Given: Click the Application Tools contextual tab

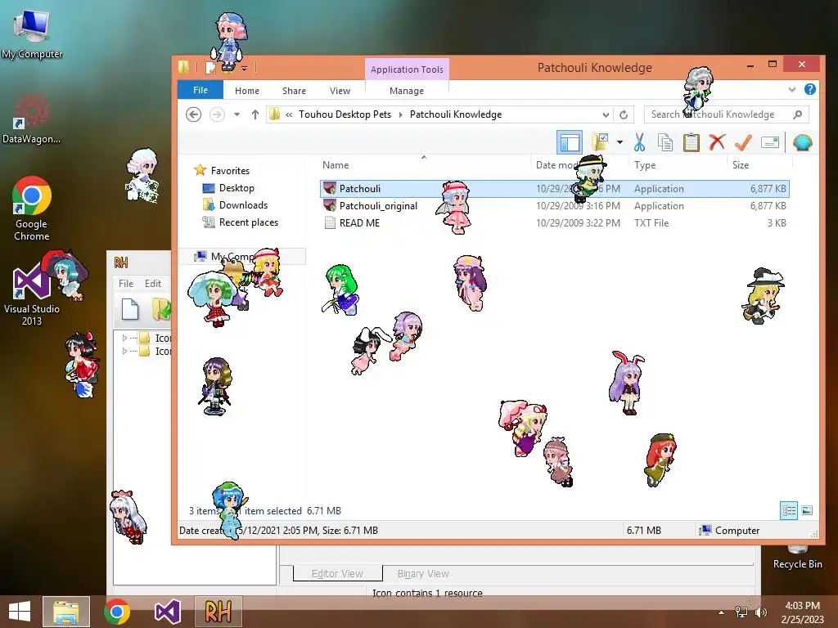Looking at the screenshot, I should point(407,70).
